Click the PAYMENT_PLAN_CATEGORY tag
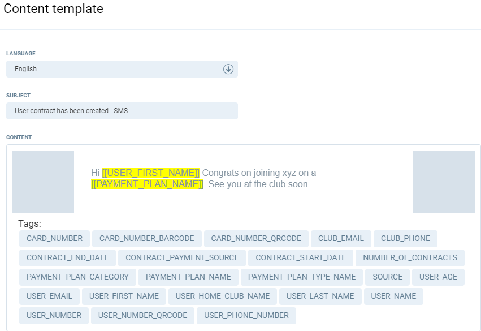Image resolution: width=481 pixels, height=331 pixels. click(77, 277)
